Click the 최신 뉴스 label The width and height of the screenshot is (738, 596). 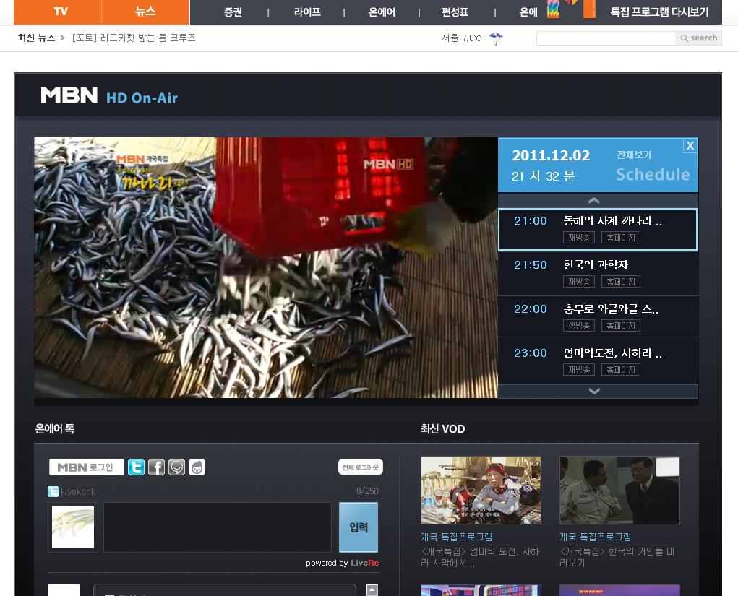(x=36, y=38)
